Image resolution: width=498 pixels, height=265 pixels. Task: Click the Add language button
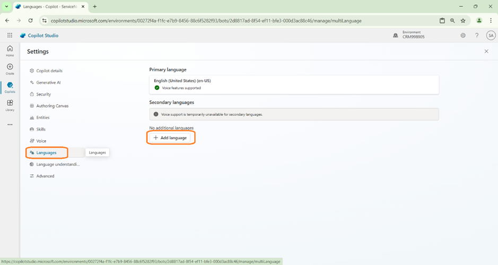pos(170,138)
